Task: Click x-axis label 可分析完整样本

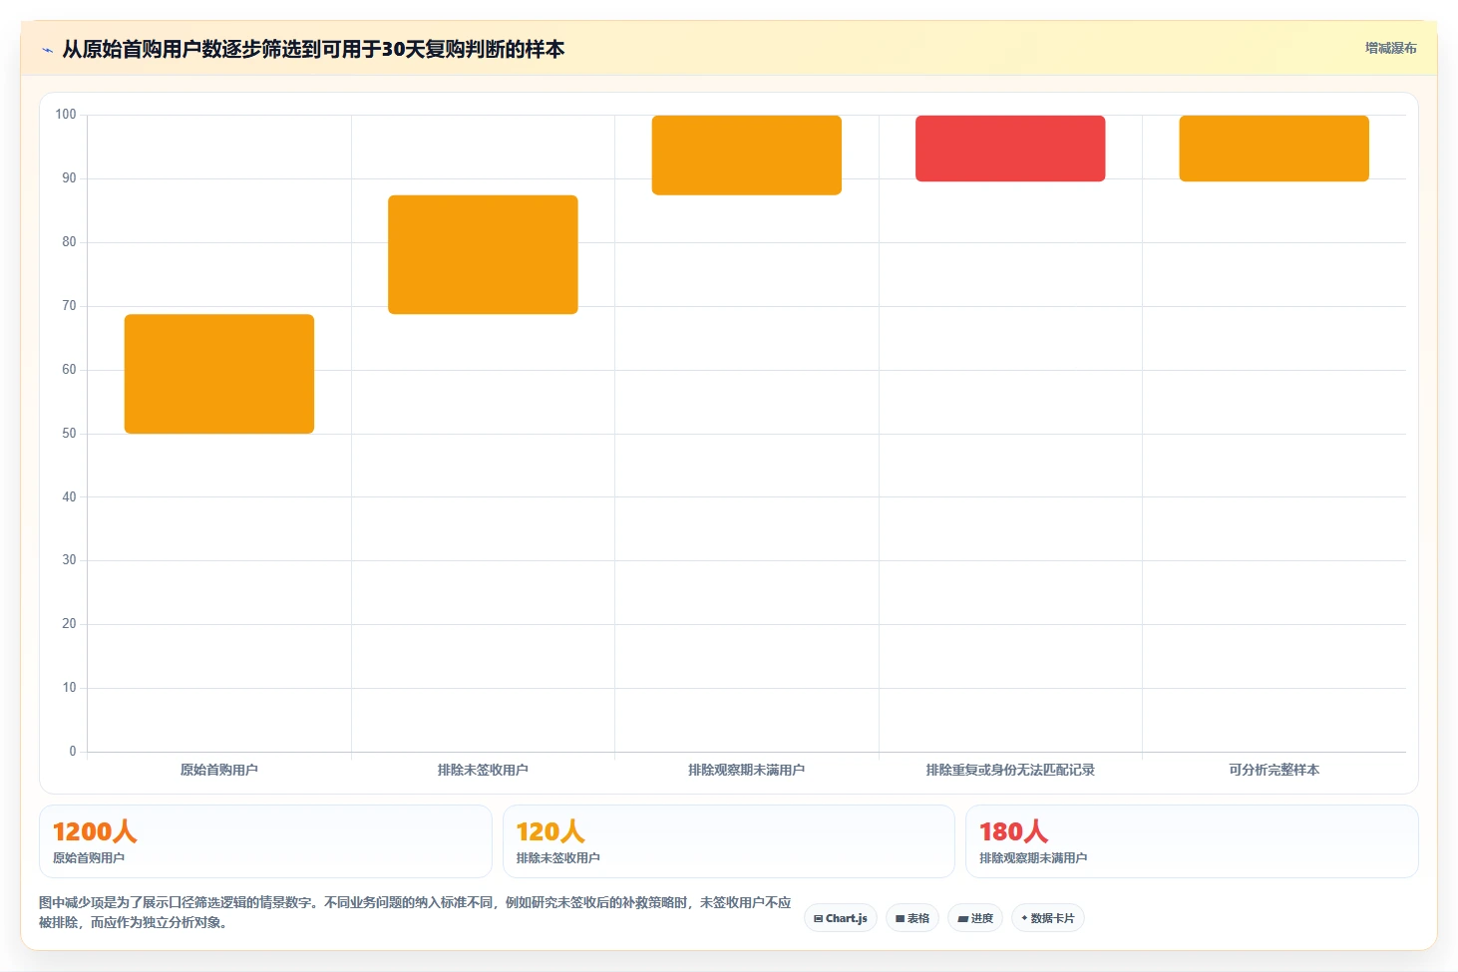Action: pos(1274,770)
